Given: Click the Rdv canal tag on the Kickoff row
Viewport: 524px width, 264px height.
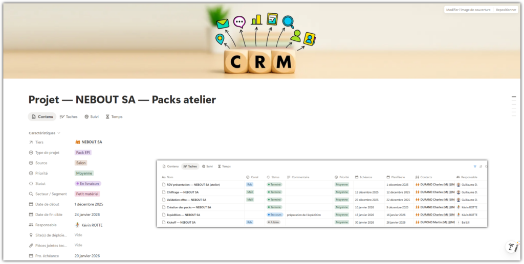Looking at the screenshot, I should tap(250, 222).
